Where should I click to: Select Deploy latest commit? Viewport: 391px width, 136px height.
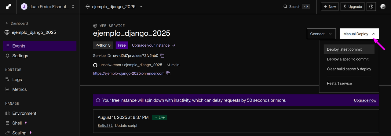[349, 49]
